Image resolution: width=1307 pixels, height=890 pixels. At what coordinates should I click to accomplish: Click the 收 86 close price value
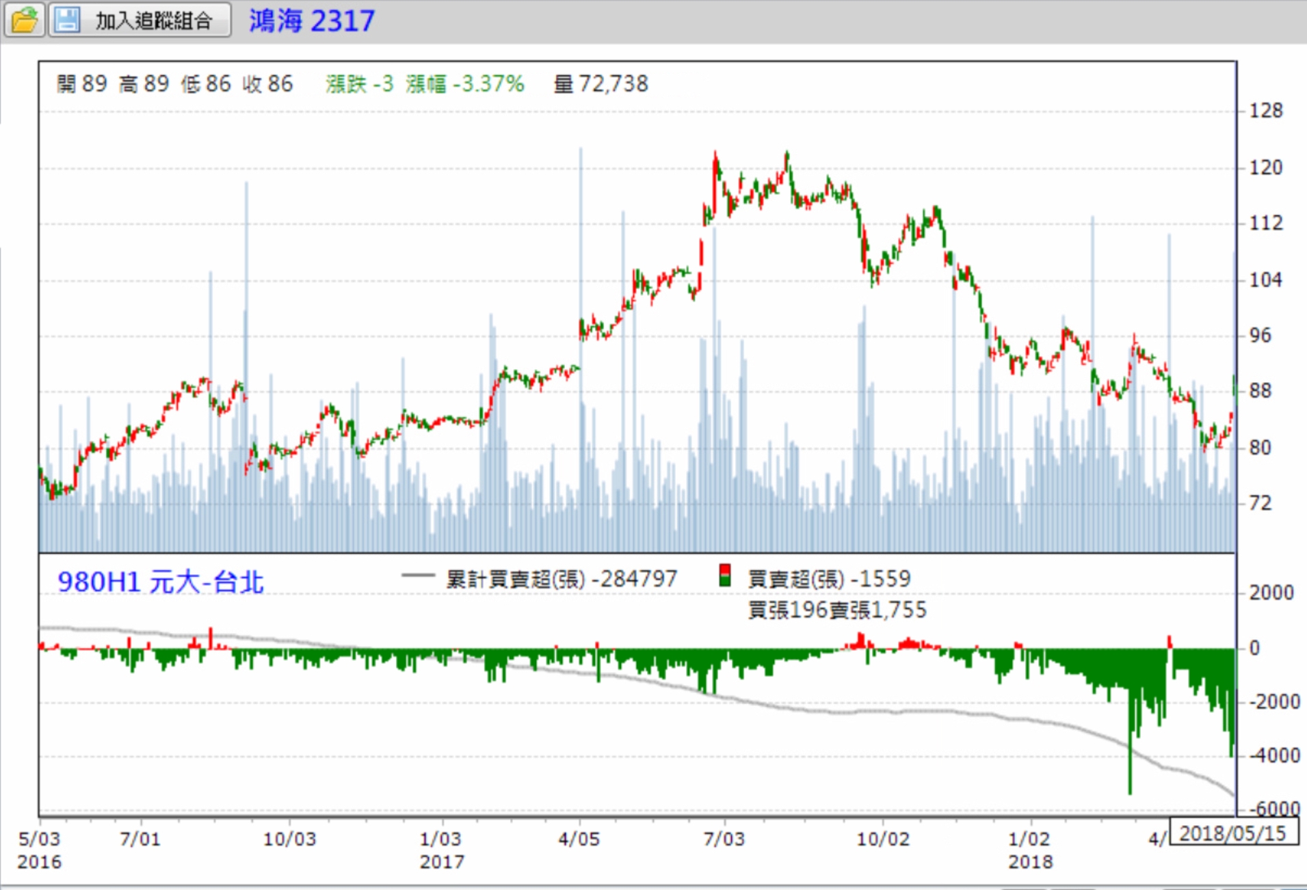point(267,83)
